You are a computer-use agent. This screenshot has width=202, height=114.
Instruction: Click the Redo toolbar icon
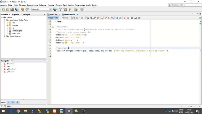click(x=27, y=9)
